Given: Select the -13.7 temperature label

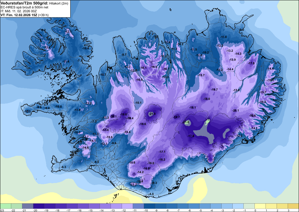Looking at the screenshot, I should [134, 184].
